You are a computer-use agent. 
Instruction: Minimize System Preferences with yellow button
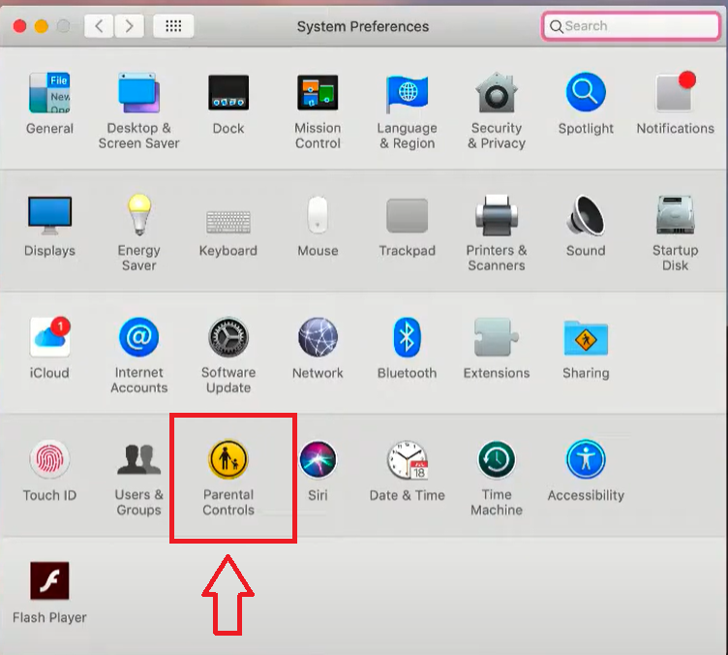42,26
